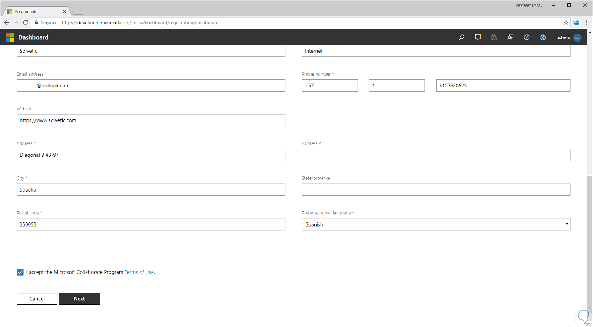Image resolution: width=593 pixels, height=327 pixels.
Task: Select the Account info browser tab
Action: point(35,11)
